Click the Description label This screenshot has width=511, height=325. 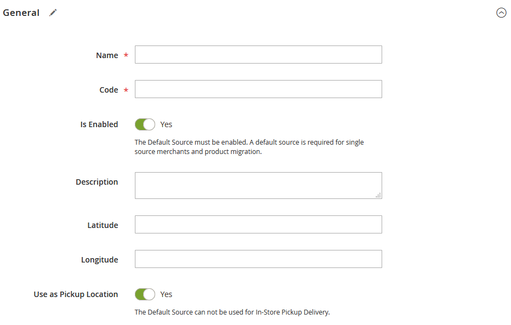tap(97, 182)
